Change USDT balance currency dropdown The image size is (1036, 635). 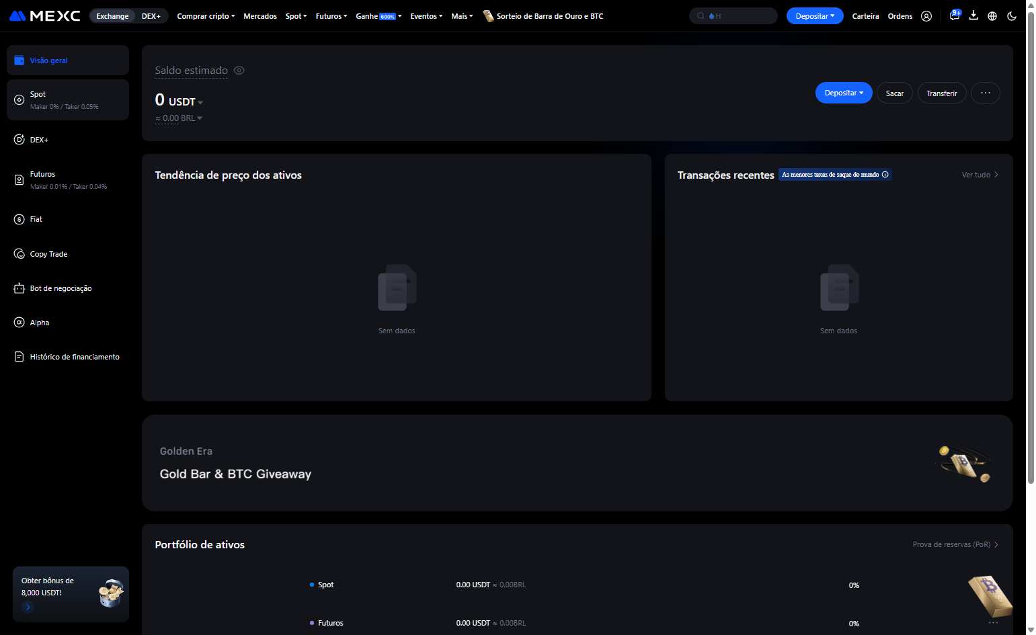[186, 102]
